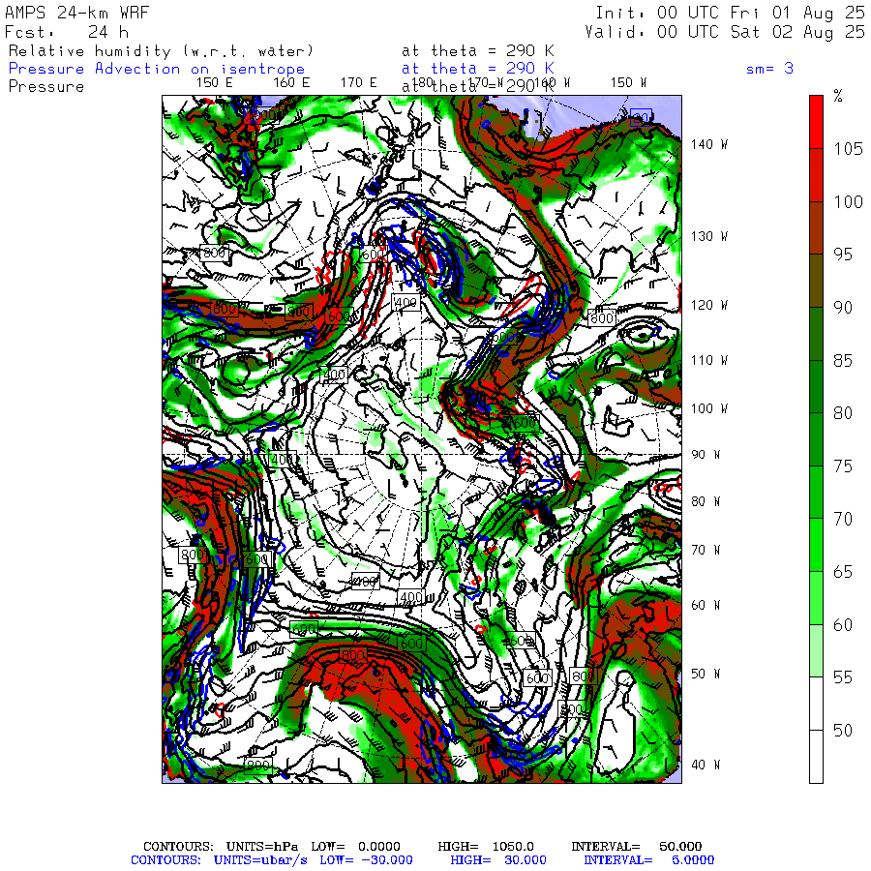Image resolution: width=871 pixels, height=871 pixels.
Task: Click the "140 W" longitude label
Action: [x=708, y=144]
